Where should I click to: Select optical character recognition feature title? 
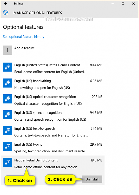coord(45,97)
